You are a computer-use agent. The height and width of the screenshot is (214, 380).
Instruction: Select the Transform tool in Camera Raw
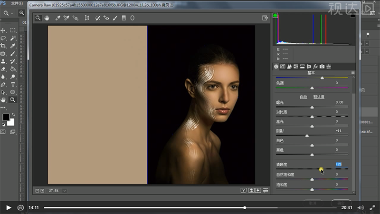click(x=87, y=18)
